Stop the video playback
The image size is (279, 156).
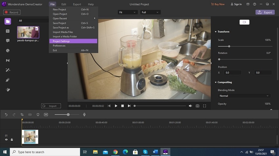coord(122,106)
